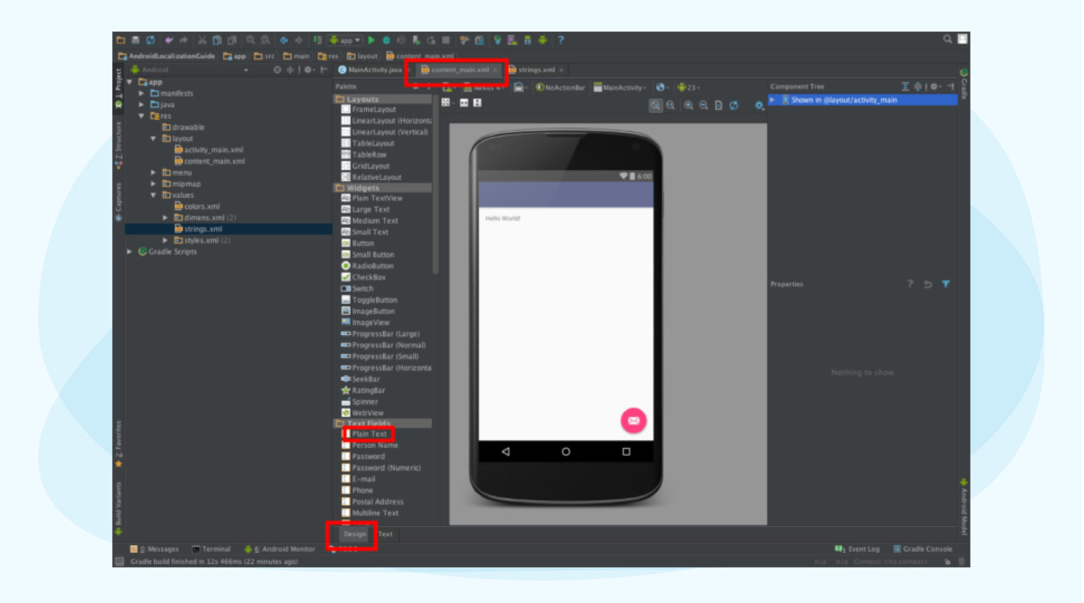Open Android Monitor at the bottom bar
Screen dimensions: 1084x603
click(x=287, y=549)
